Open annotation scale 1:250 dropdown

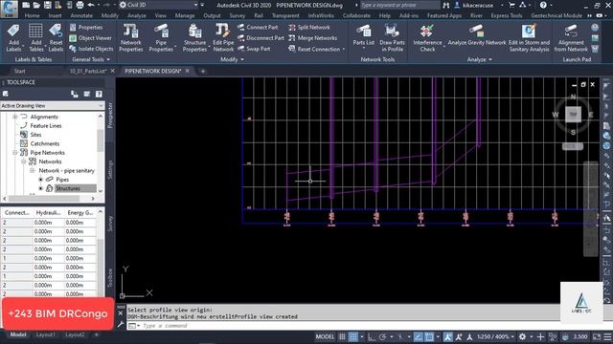click(494, 336)
